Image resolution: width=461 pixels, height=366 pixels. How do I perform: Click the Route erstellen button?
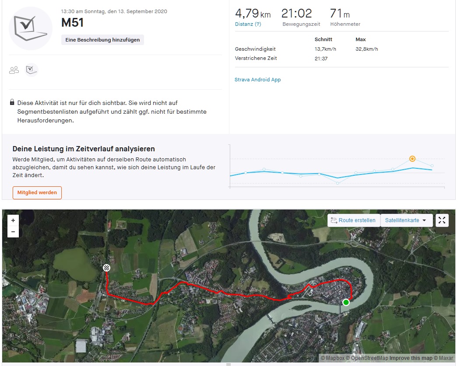click(x=353, y=220)
